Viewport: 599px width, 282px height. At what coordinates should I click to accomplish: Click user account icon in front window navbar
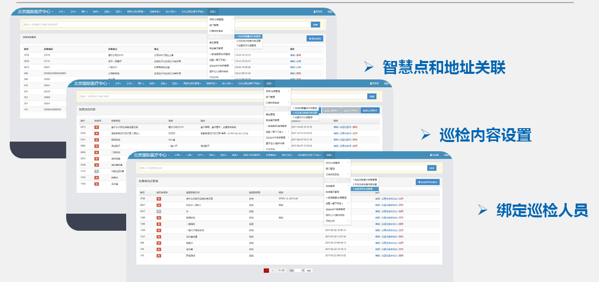click(x=434, y=155)
